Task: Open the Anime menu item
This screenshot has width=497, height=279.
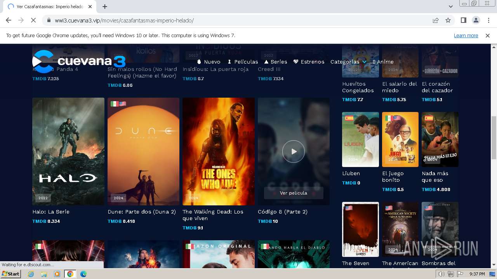Action: [x=383, y=62]
